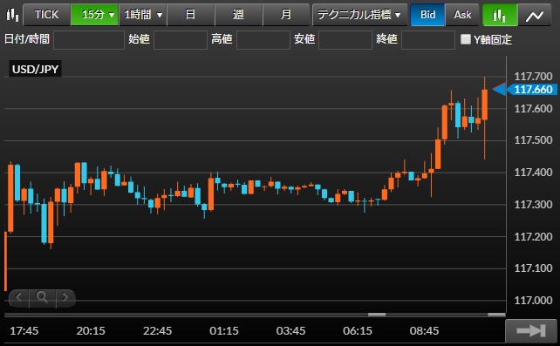The image size is (560, 346).
Task: Click the 08:45 time axis label
Action: 424,330
